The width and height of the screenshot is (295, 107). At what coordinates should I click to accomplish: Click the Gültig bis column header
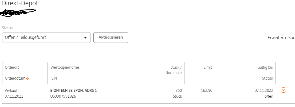click(x=265, y=68)
